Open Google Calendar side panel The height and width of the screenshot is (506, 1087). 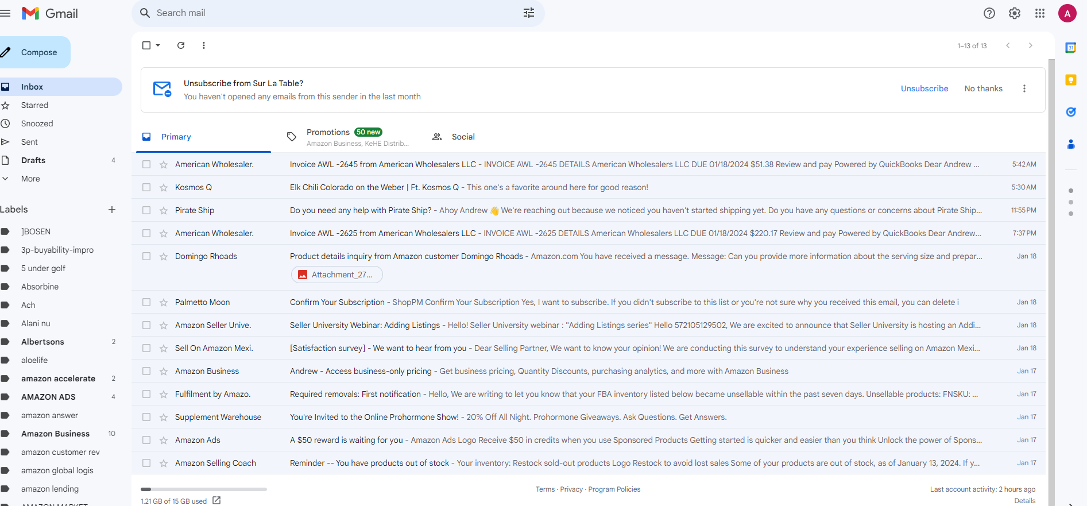point(1071,48)
